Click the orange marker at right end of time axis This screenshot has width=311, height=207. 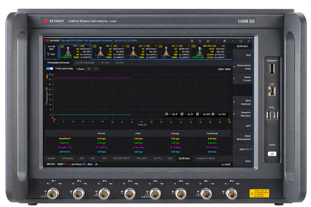coord(229,119)
